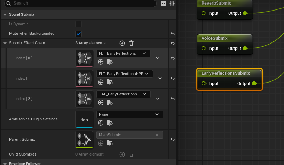
Task: Use selected asset for FLT_EarlyReflections slot
Action: point(101,62)
